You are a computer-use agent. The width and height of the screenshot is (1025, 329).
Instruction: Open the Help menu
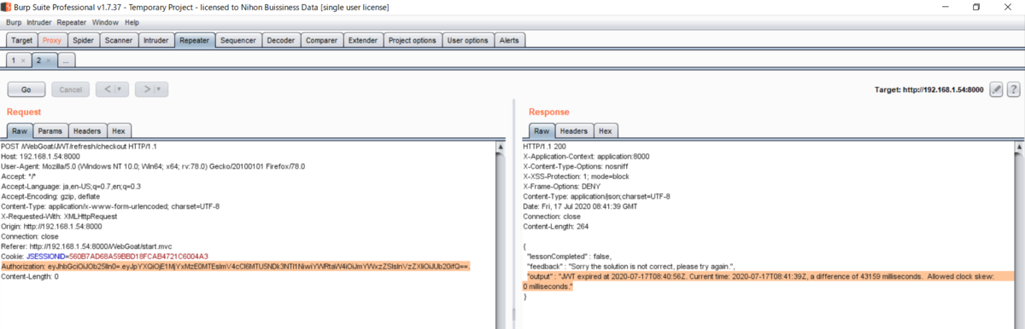[x=132, y=22]
